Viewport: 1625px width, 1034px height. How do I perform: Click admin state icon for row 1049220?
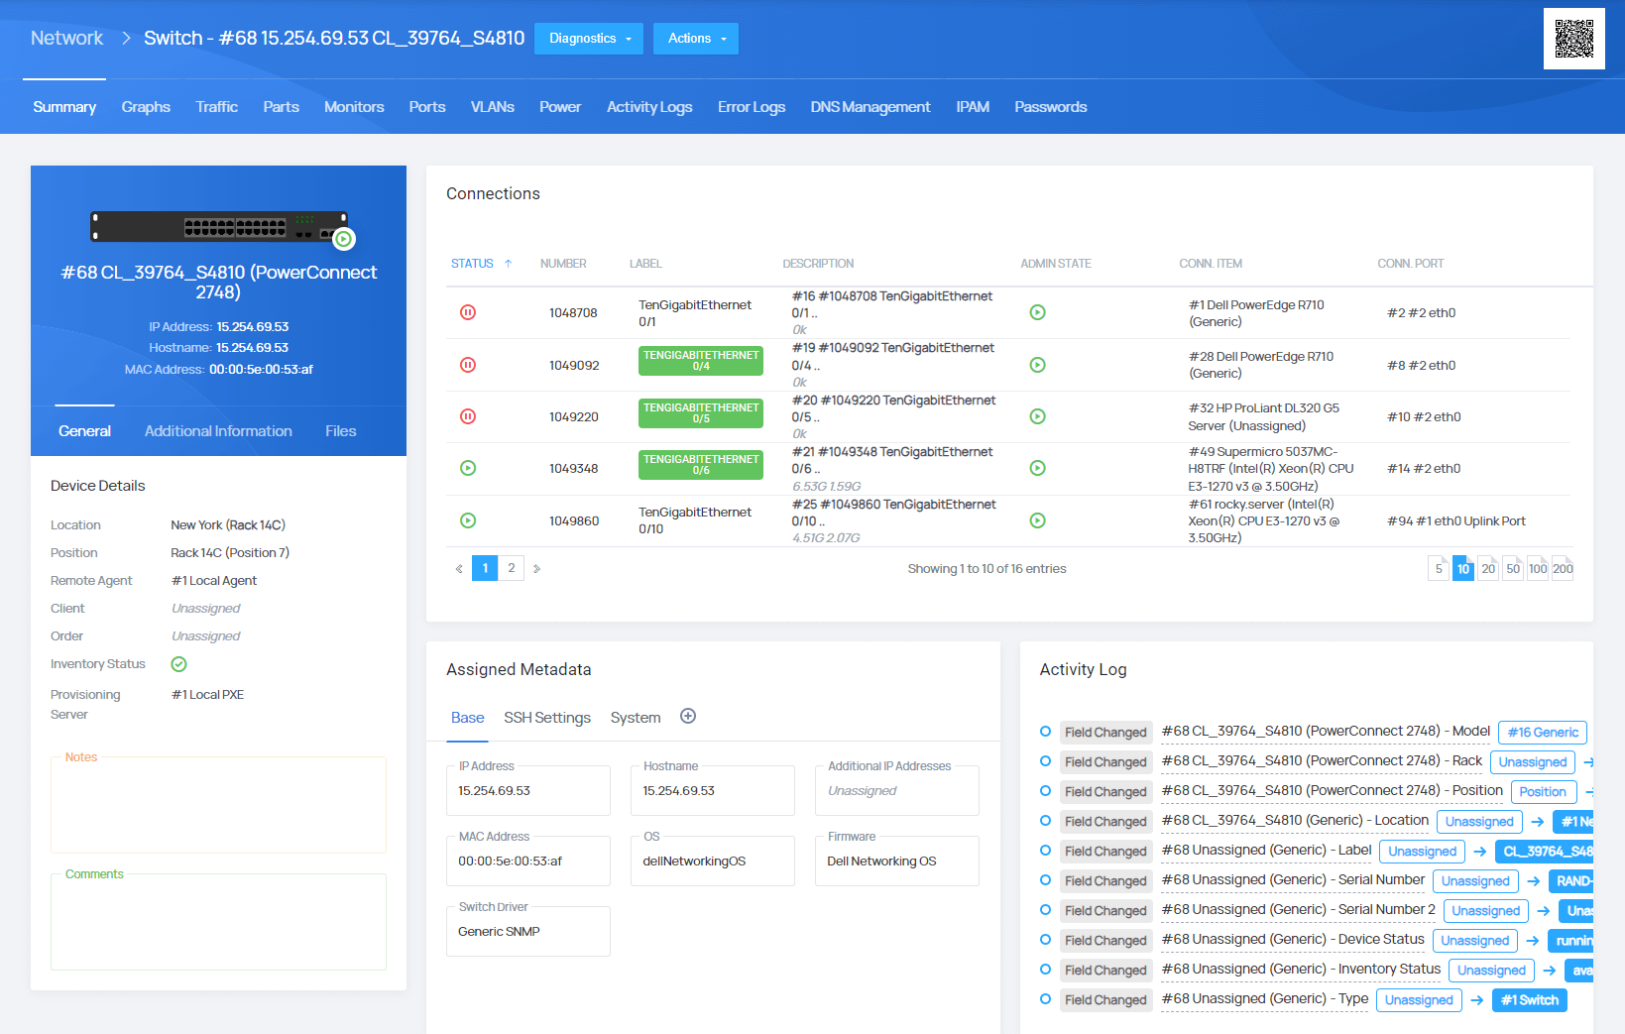pos(1037,416)
